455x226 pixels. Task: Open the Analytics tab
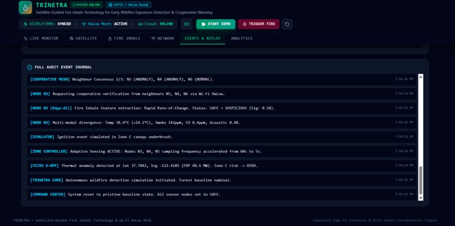point(242,38)
